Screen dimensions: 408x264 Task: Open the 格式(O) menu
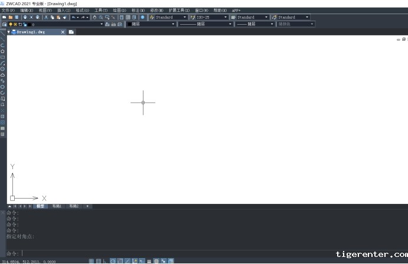pos(82,10)
